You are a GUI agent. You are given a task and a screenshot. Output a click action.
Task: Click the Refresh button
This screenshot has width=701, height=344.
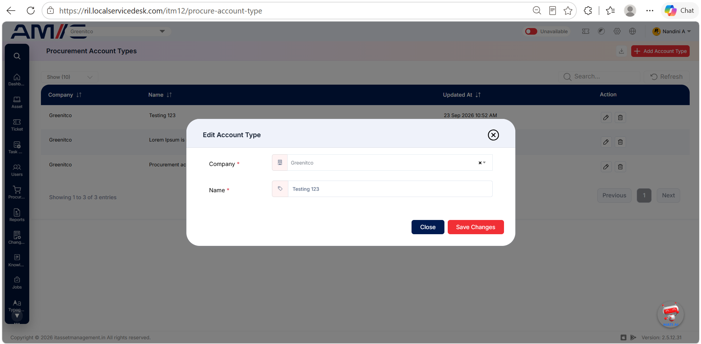(x=667, y=77)
